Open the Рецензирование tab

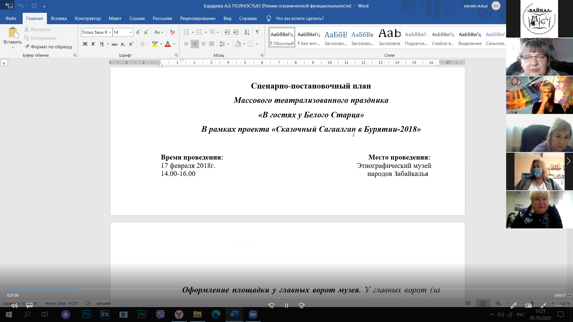pyautogui.click(x=198, y=18)
